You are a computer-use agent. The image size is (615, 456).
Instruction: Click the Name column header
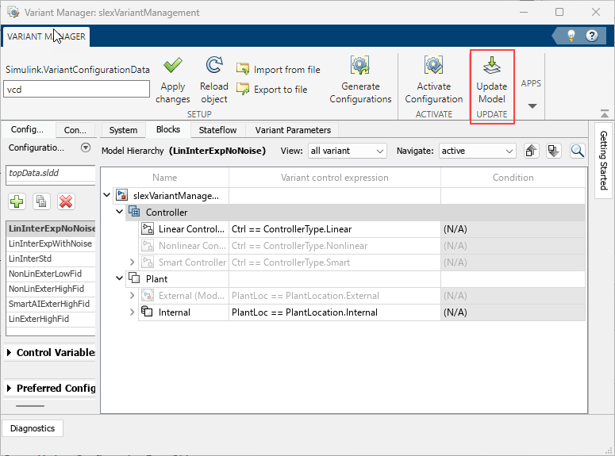click(x=165, y=178)
